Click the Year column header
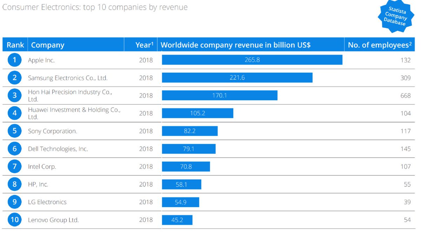This screenshot has height=232, width=421. pos(140,45)
